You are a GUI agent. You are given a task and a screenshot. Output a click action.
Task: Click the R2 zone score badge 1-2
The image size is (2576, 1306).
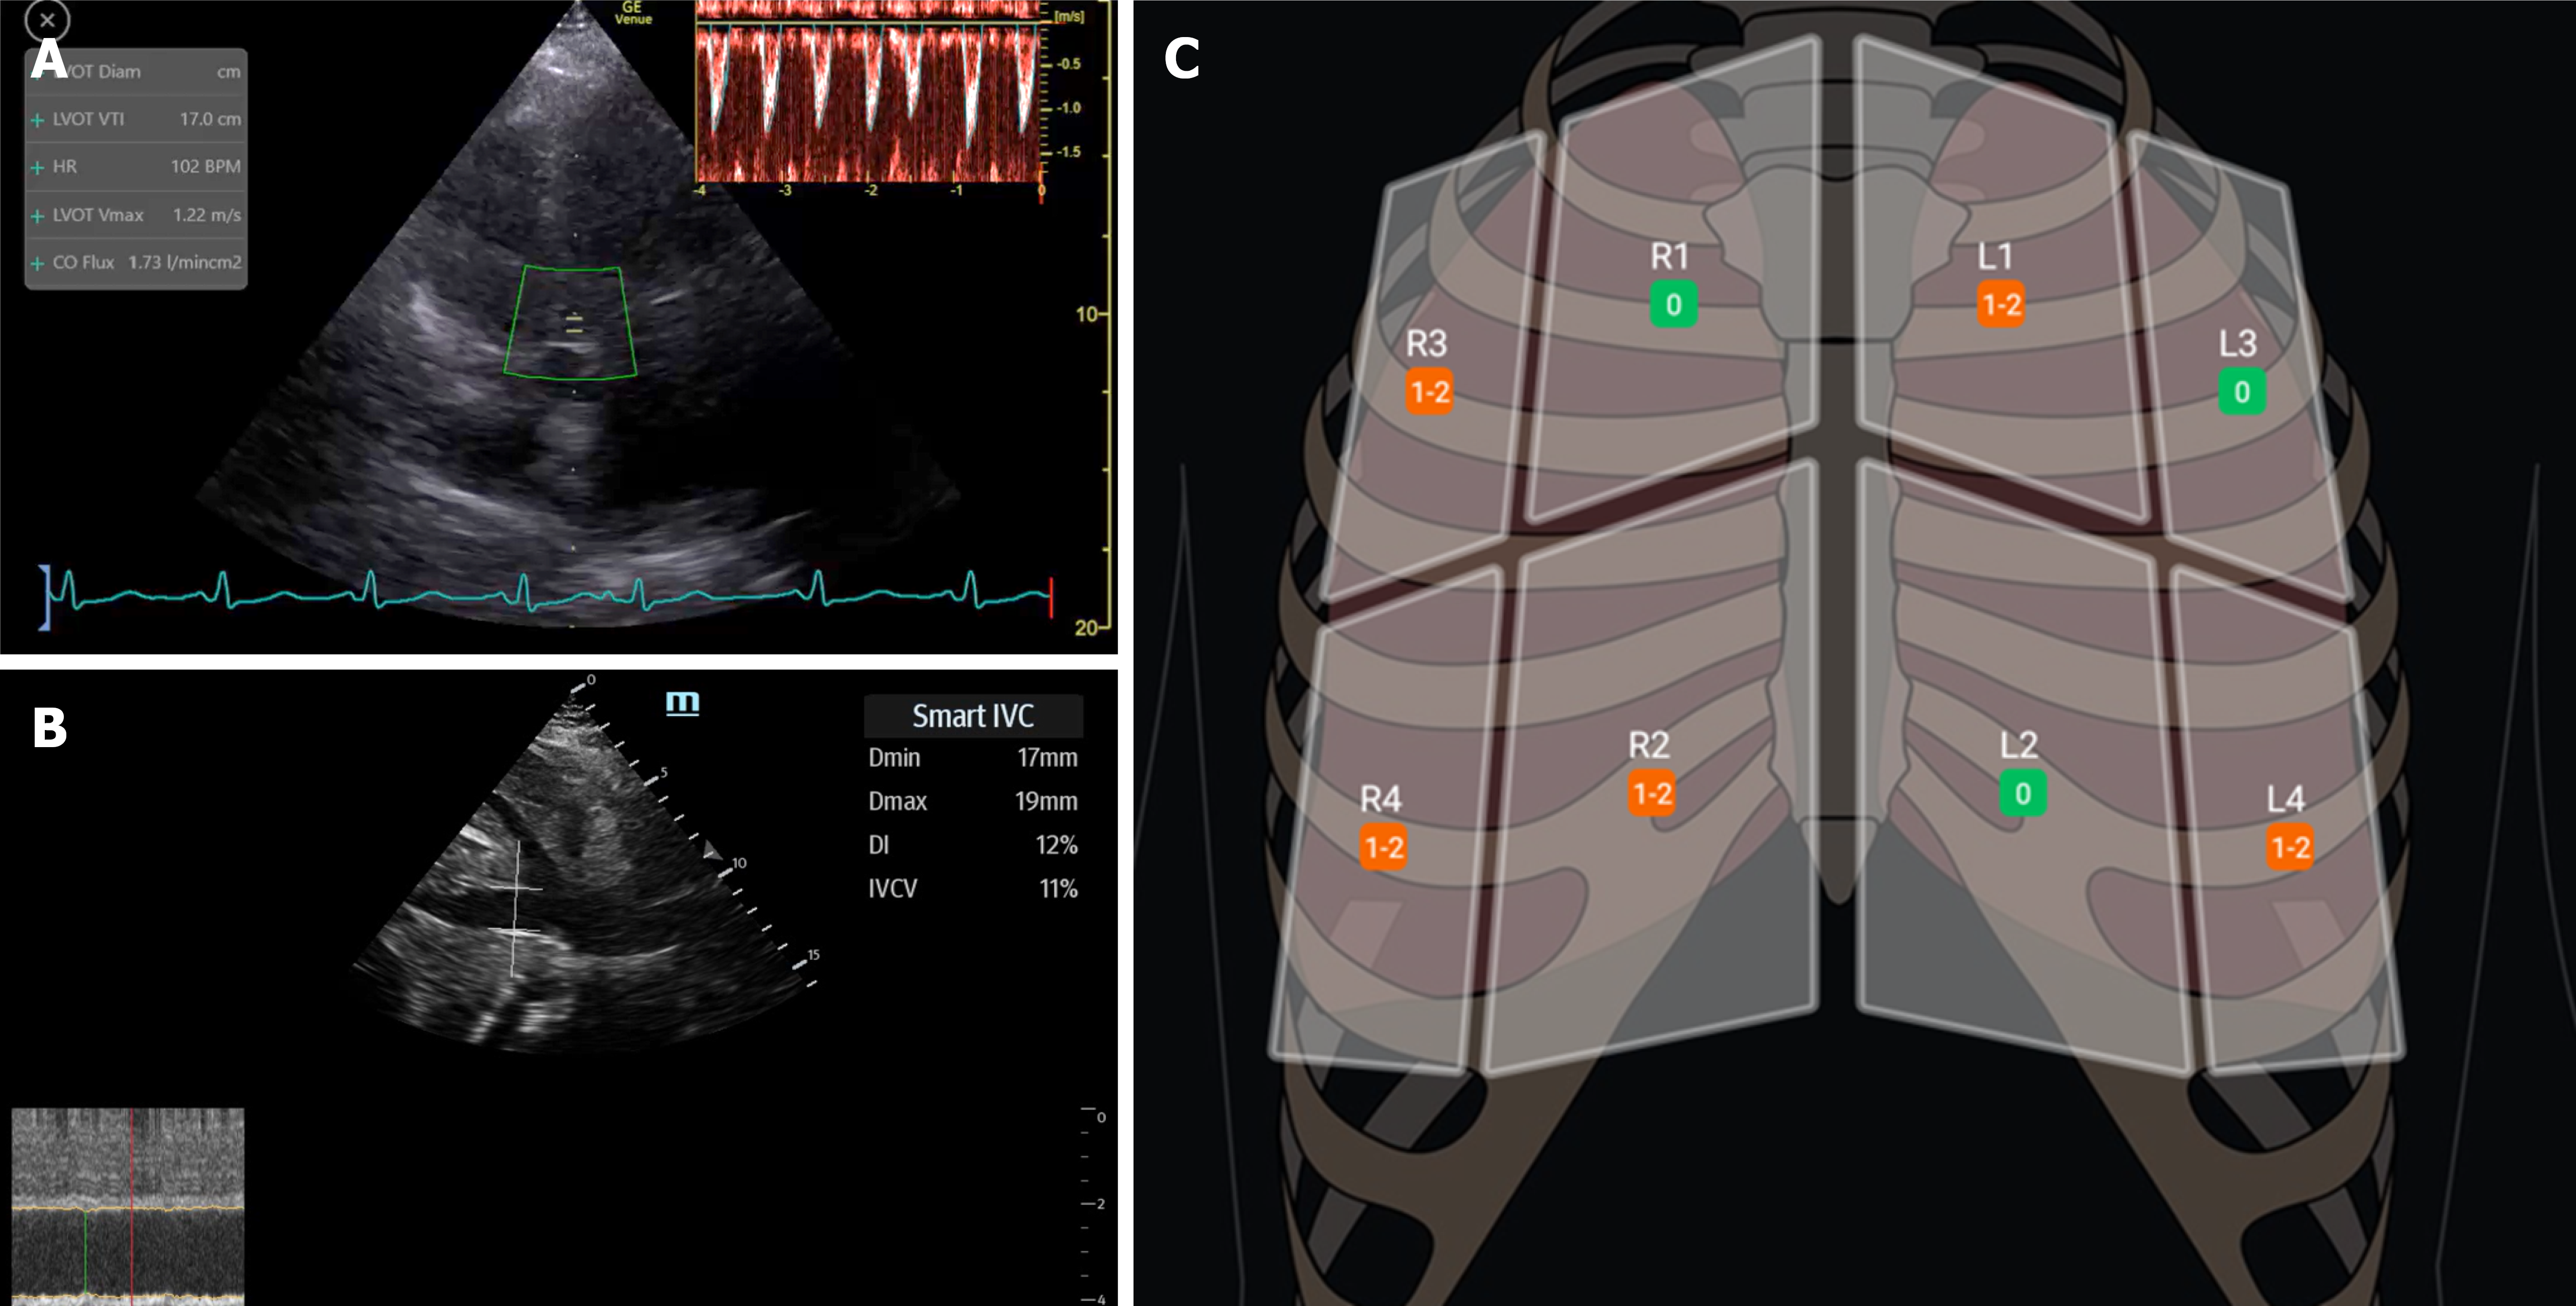pos(1652,794)
